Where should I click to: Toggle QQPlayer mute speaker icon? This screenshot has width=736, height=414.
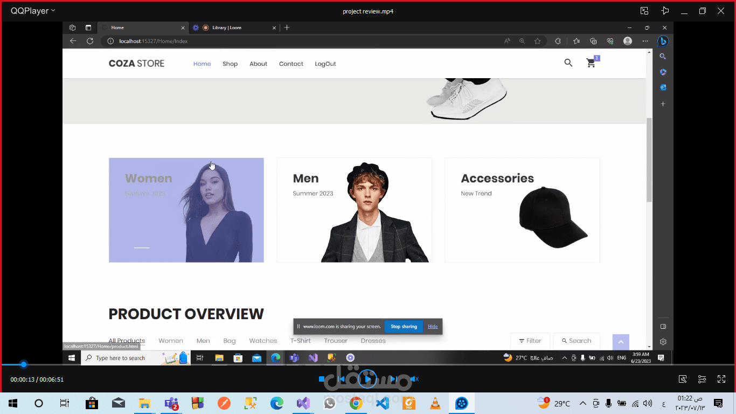point(414,379)
